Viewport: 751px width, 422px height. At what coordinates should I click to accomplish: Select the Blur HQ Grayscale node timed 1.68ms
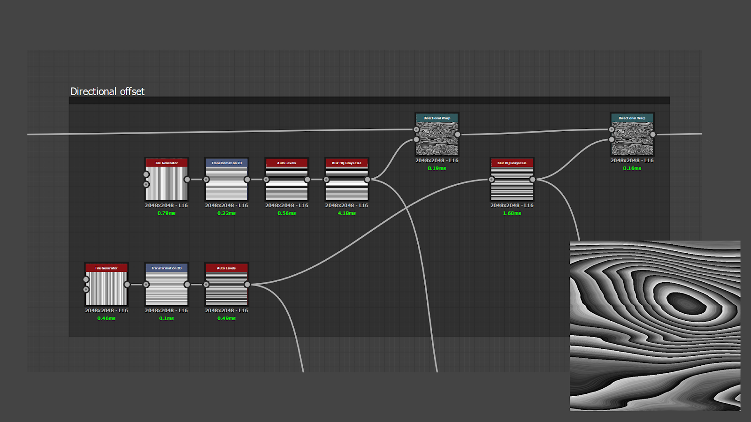click(x=512, y=179)
